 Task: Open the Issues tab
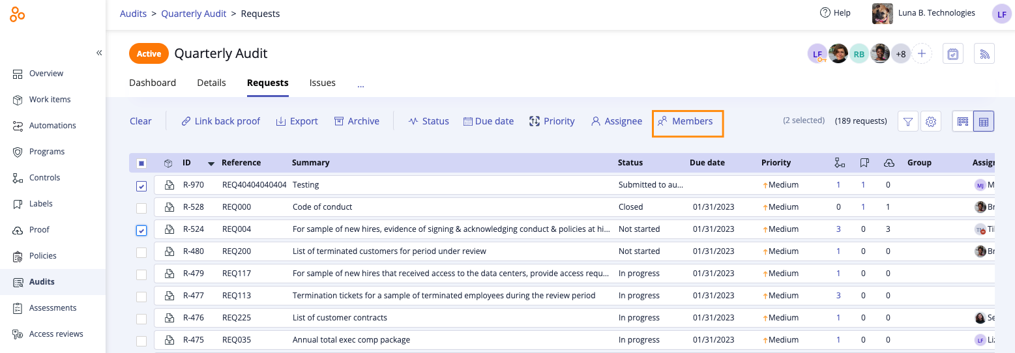point(322,83)
